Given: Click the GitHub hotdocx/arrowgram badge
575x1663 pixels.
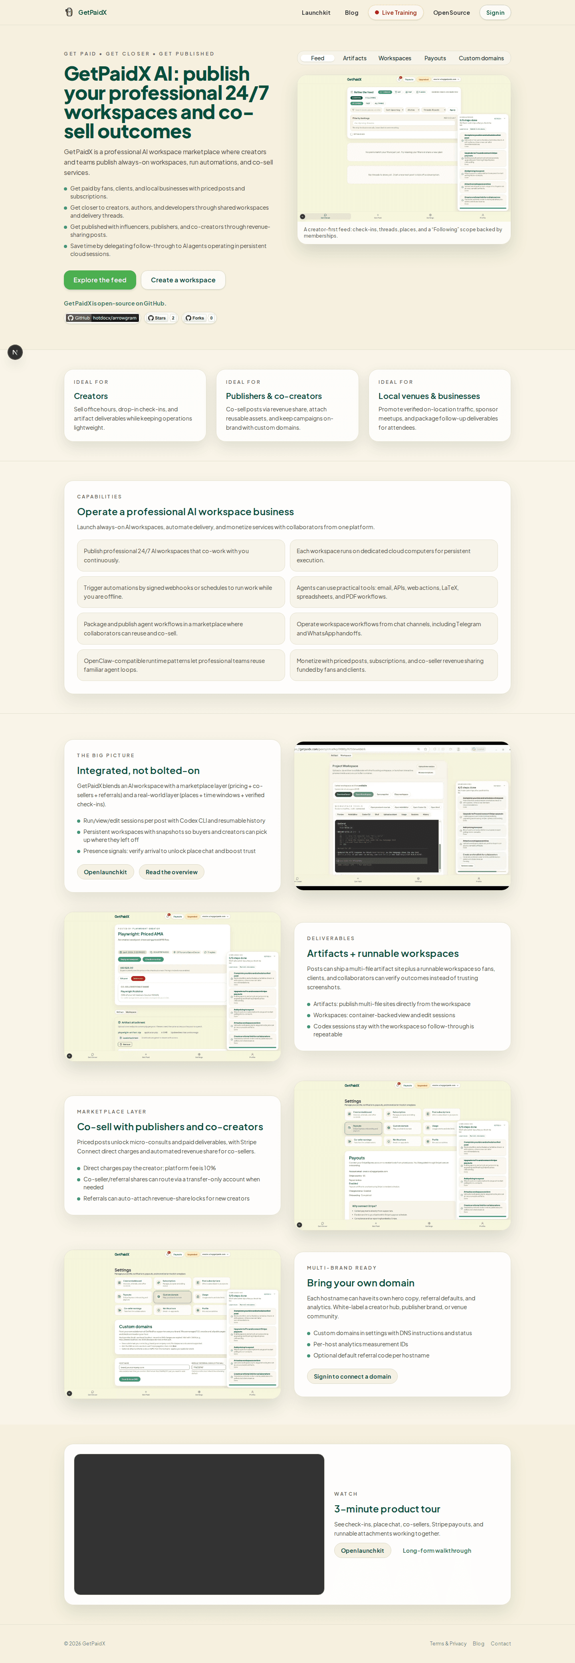Looking at the screenshot, I should coord(102,318).
